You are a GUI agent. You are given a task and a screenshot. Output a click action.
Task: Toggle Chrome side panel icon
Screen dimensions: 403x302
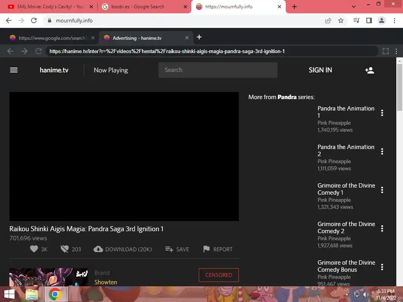(369, 20)
